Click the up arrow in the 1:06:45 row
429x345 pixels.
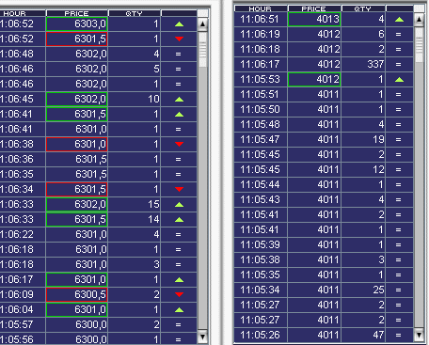[x=179, y=100]
